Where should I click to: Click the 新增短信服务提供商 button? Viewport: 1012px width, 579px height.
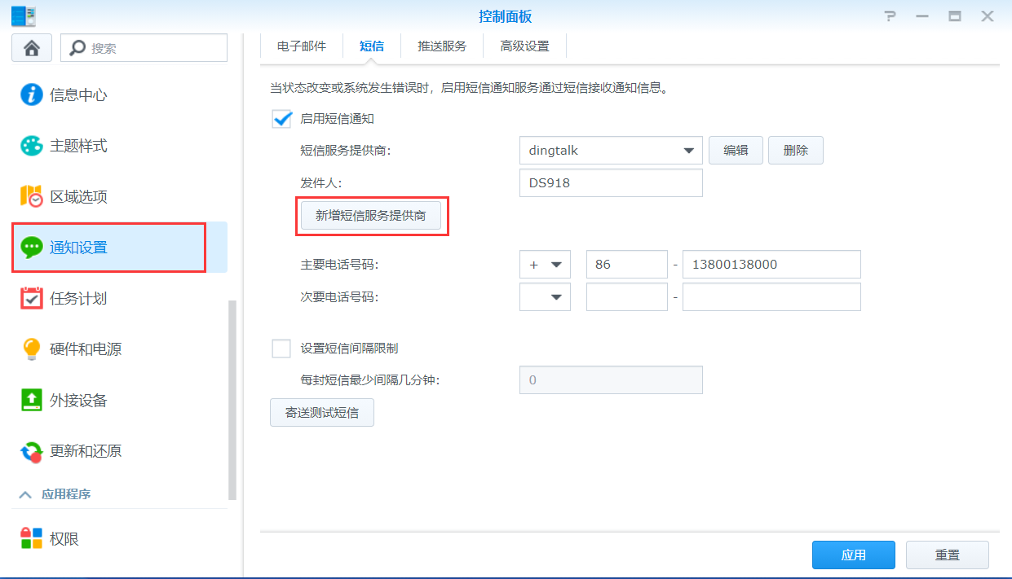pyautogui.click(x=372, y=216)
